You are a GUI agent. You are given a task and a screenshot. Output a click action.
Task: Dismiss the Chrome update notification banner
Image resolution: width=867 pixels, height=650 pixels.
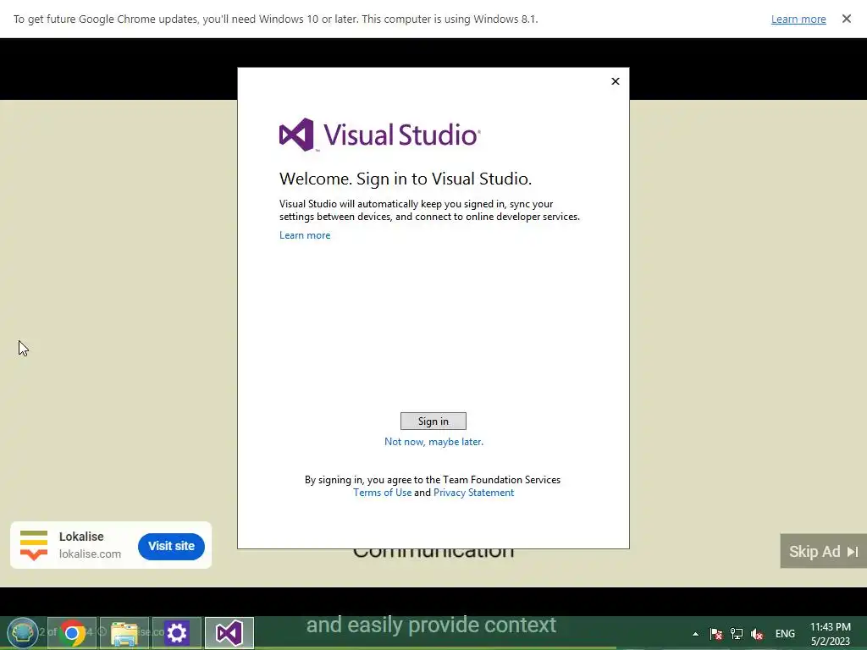coord(847,19)
